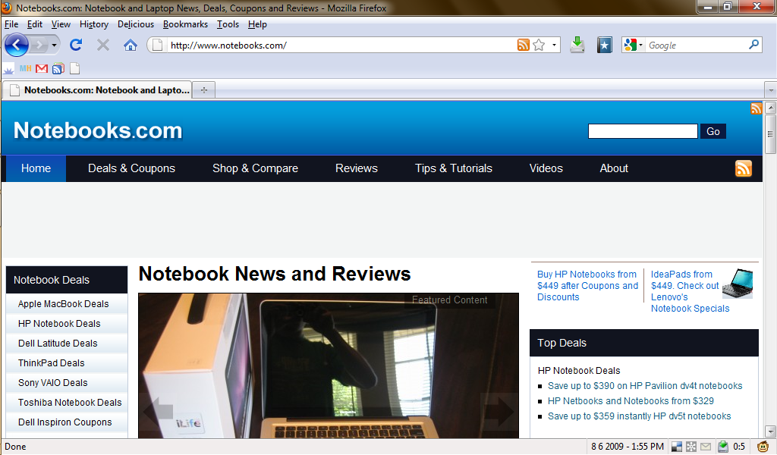
Task: Click the Delicious icon in status bar
Action: tap(677, 447)
